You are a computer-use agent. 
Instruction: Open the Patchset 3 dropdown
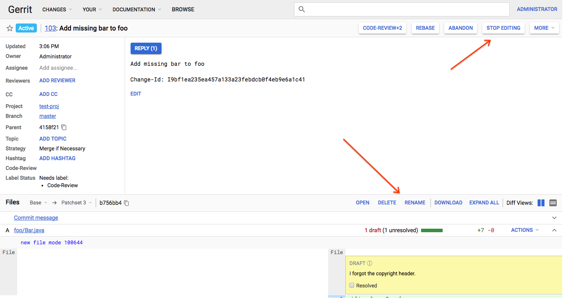[x=76, y=203]
